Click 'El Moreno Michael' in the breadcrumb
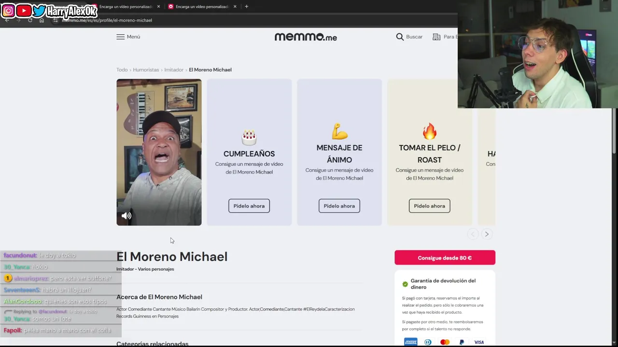The height and width of the screenshot is (347, 618). click(210, 70)
